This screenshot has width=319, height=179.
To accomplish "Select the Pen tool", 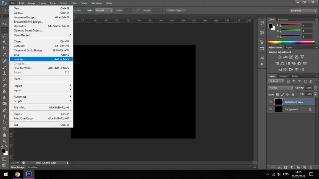I will [5, 110].
